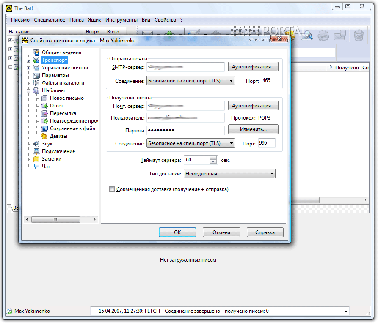Toggle Совмещенная доставка checkbox
The height and width of the screenshot is (325, 378).
[112, 189]
